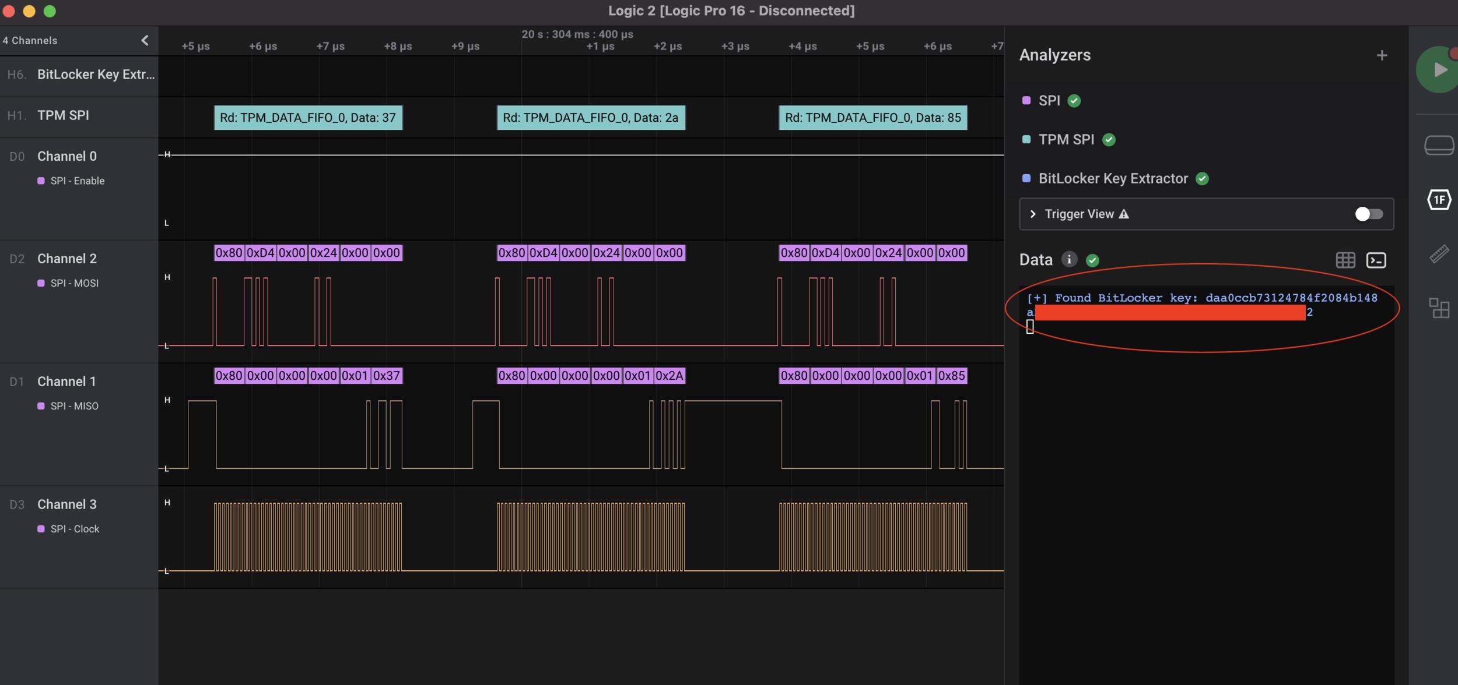The height and width of the screenshot is (685, 1458).
Task: Click the SPI - MOSI color swatch
Action: point(41,283)
